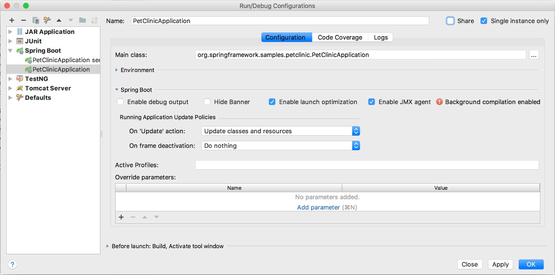Add a new run configuration with plus icon
The image size is (555, 275).
(x=12, y=20)
